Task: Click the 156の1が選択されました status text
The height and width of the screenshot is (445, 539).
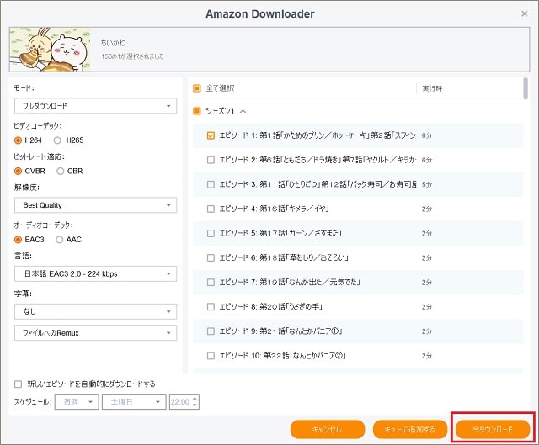Action: (133, 56)
